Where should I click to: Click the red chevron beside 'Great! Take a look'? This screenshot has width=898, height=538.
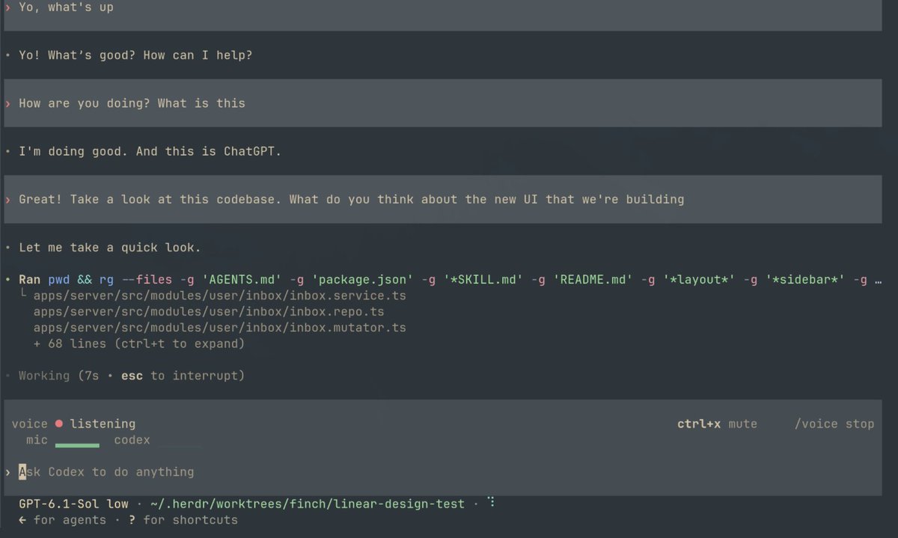pyautogui.click(x=7, y=200)
